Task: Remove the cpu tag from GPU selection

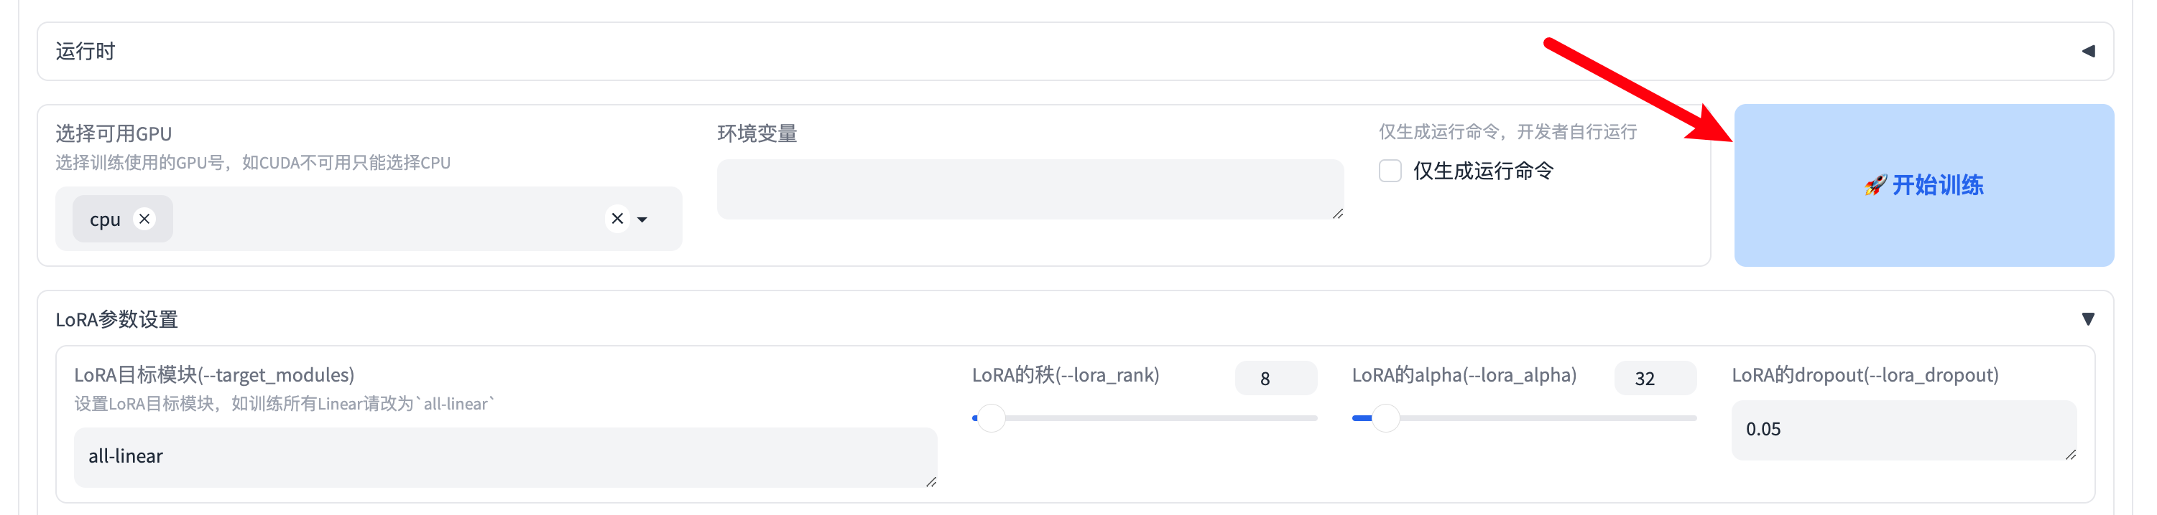Action: 145,219
